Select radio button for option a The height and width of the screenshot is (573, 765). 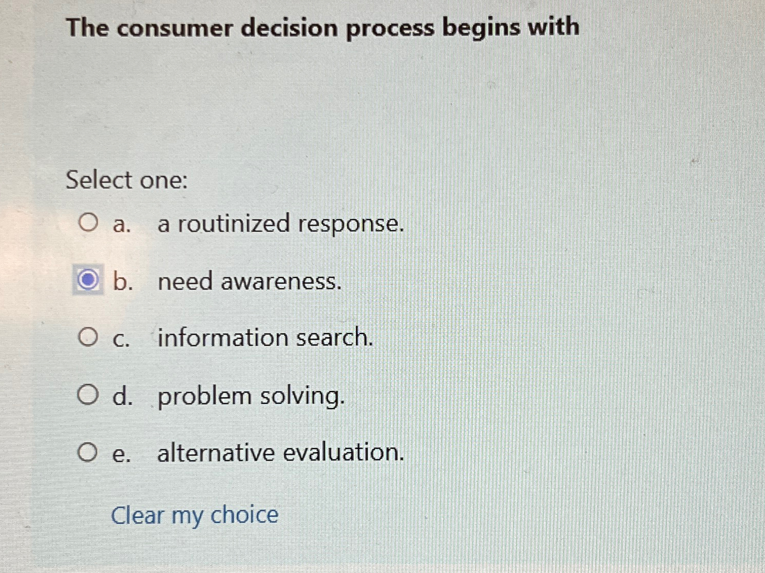point(88,223)
